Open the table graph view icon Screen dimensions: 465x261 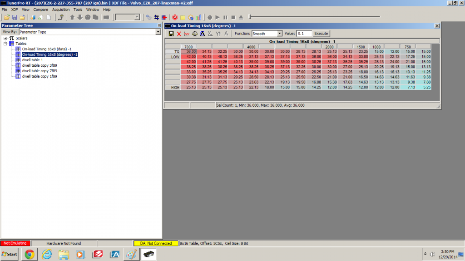[187, 34]
